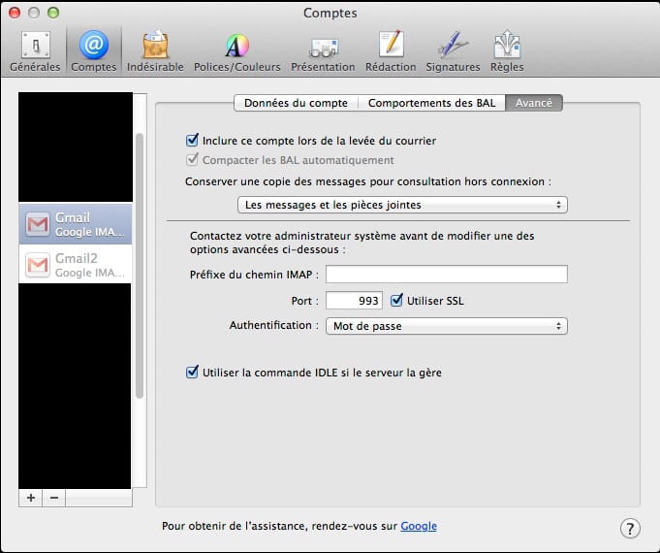Toggle Utiliser la commande IDLE checkbox
Viewport: 660px width, 553px height.
192,373
